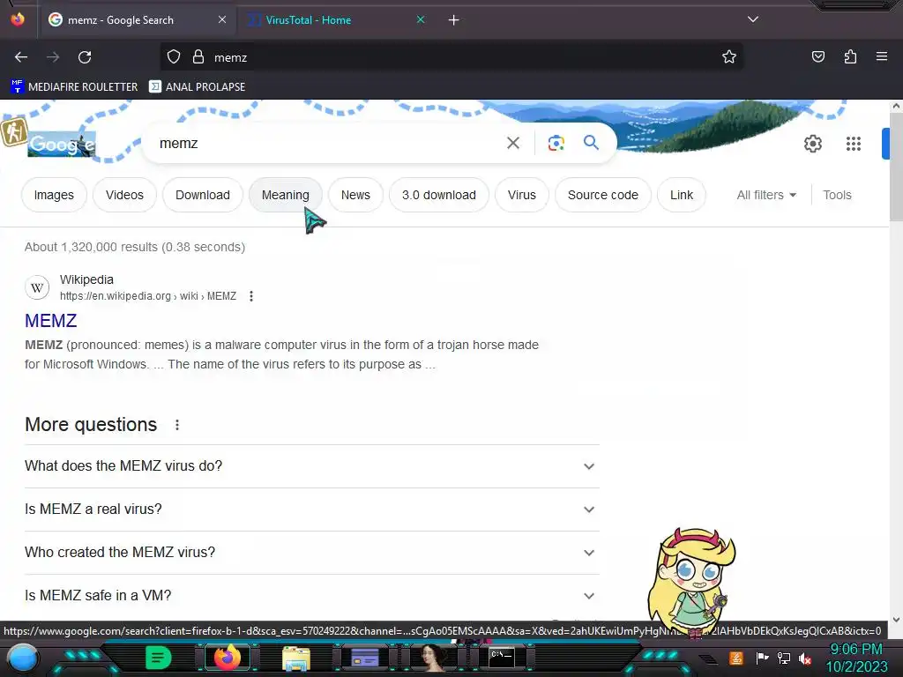Expand Is MEMZ safe in a VM

pos(311,596)
